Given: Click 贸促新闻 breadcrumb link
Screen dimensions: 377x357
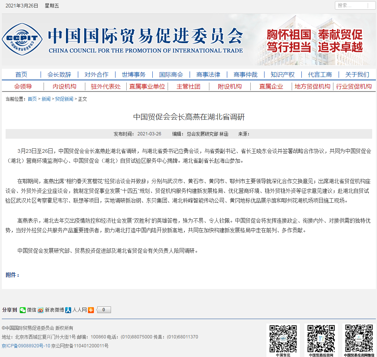Looking at the screenshot, I should [x=64, y=99].
